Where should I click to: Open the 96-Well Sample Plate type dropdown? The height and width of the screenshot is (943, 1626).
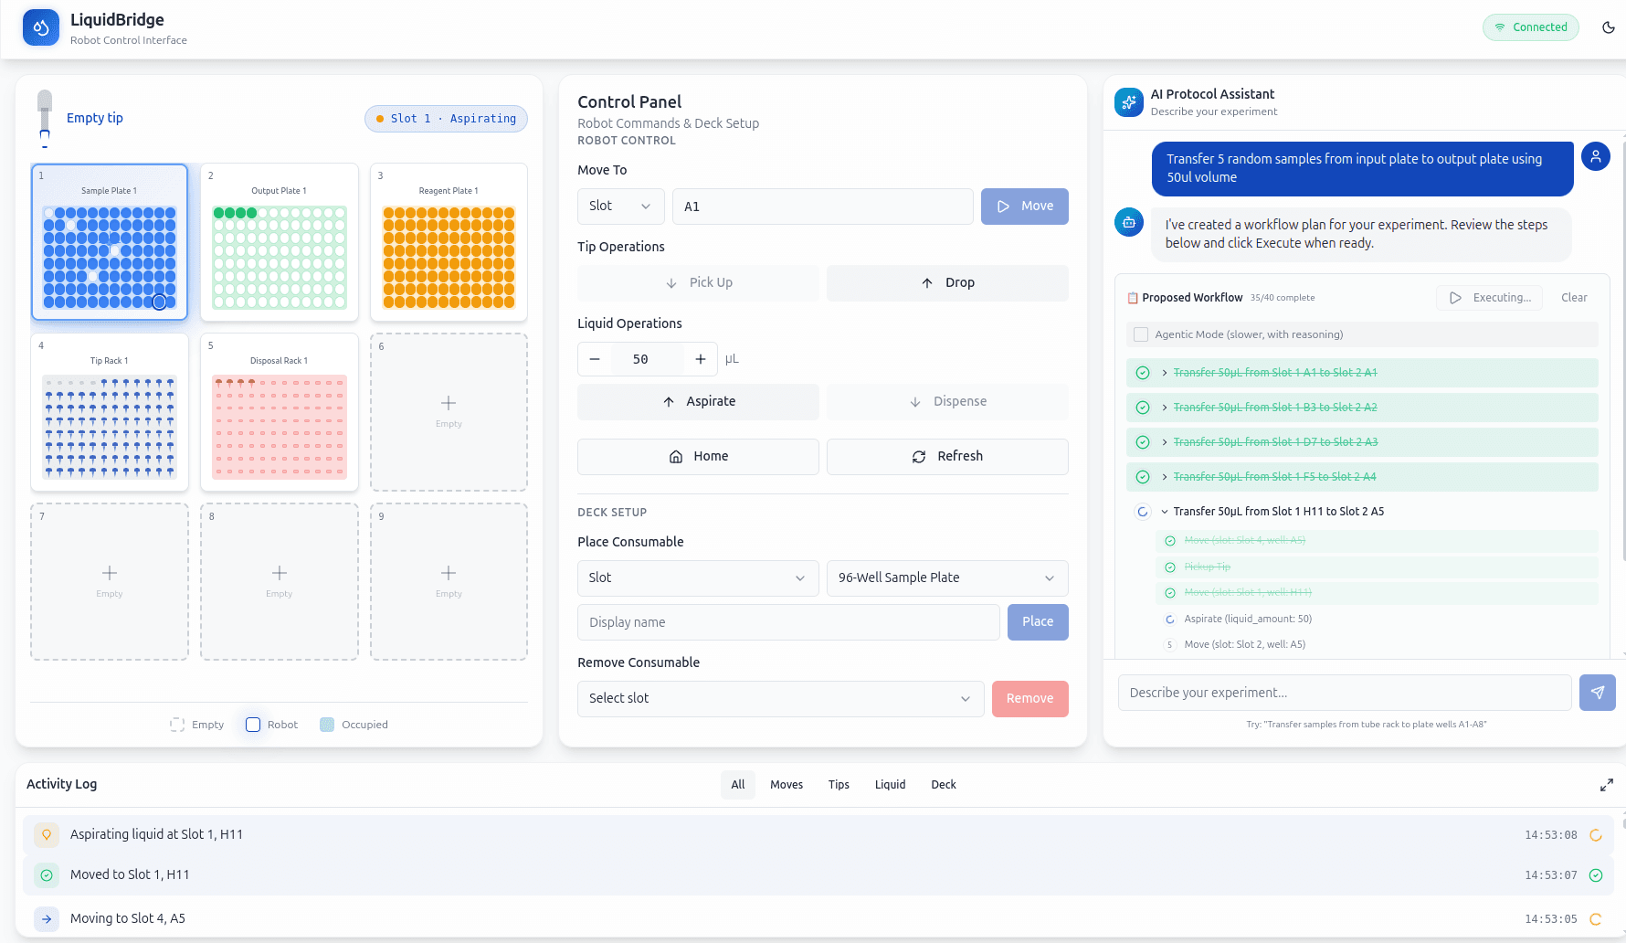point(946,577)
